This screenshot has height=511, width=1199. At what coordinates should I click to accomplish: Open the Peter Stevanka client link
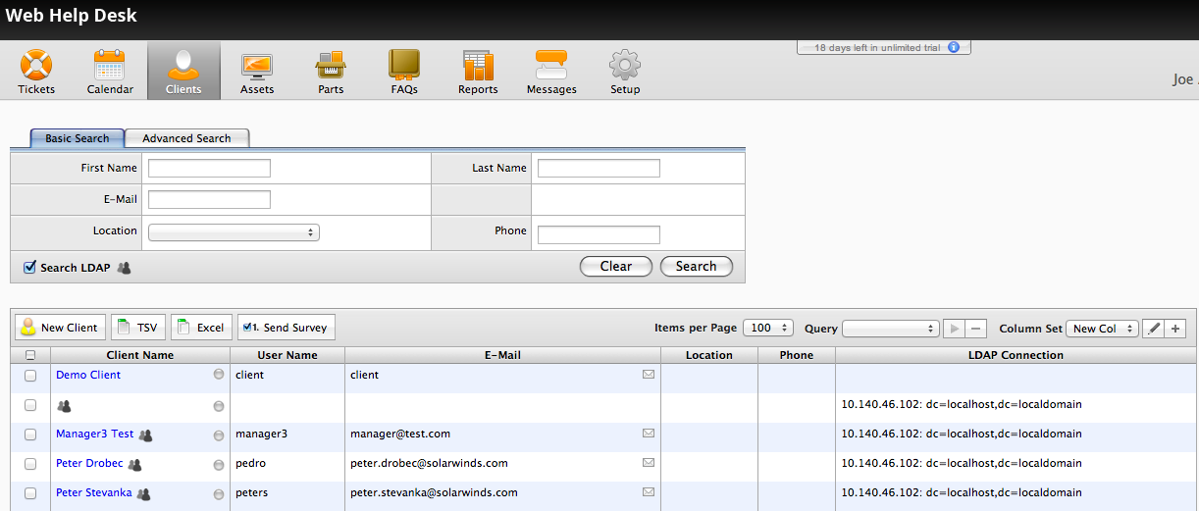click(93, 492)
